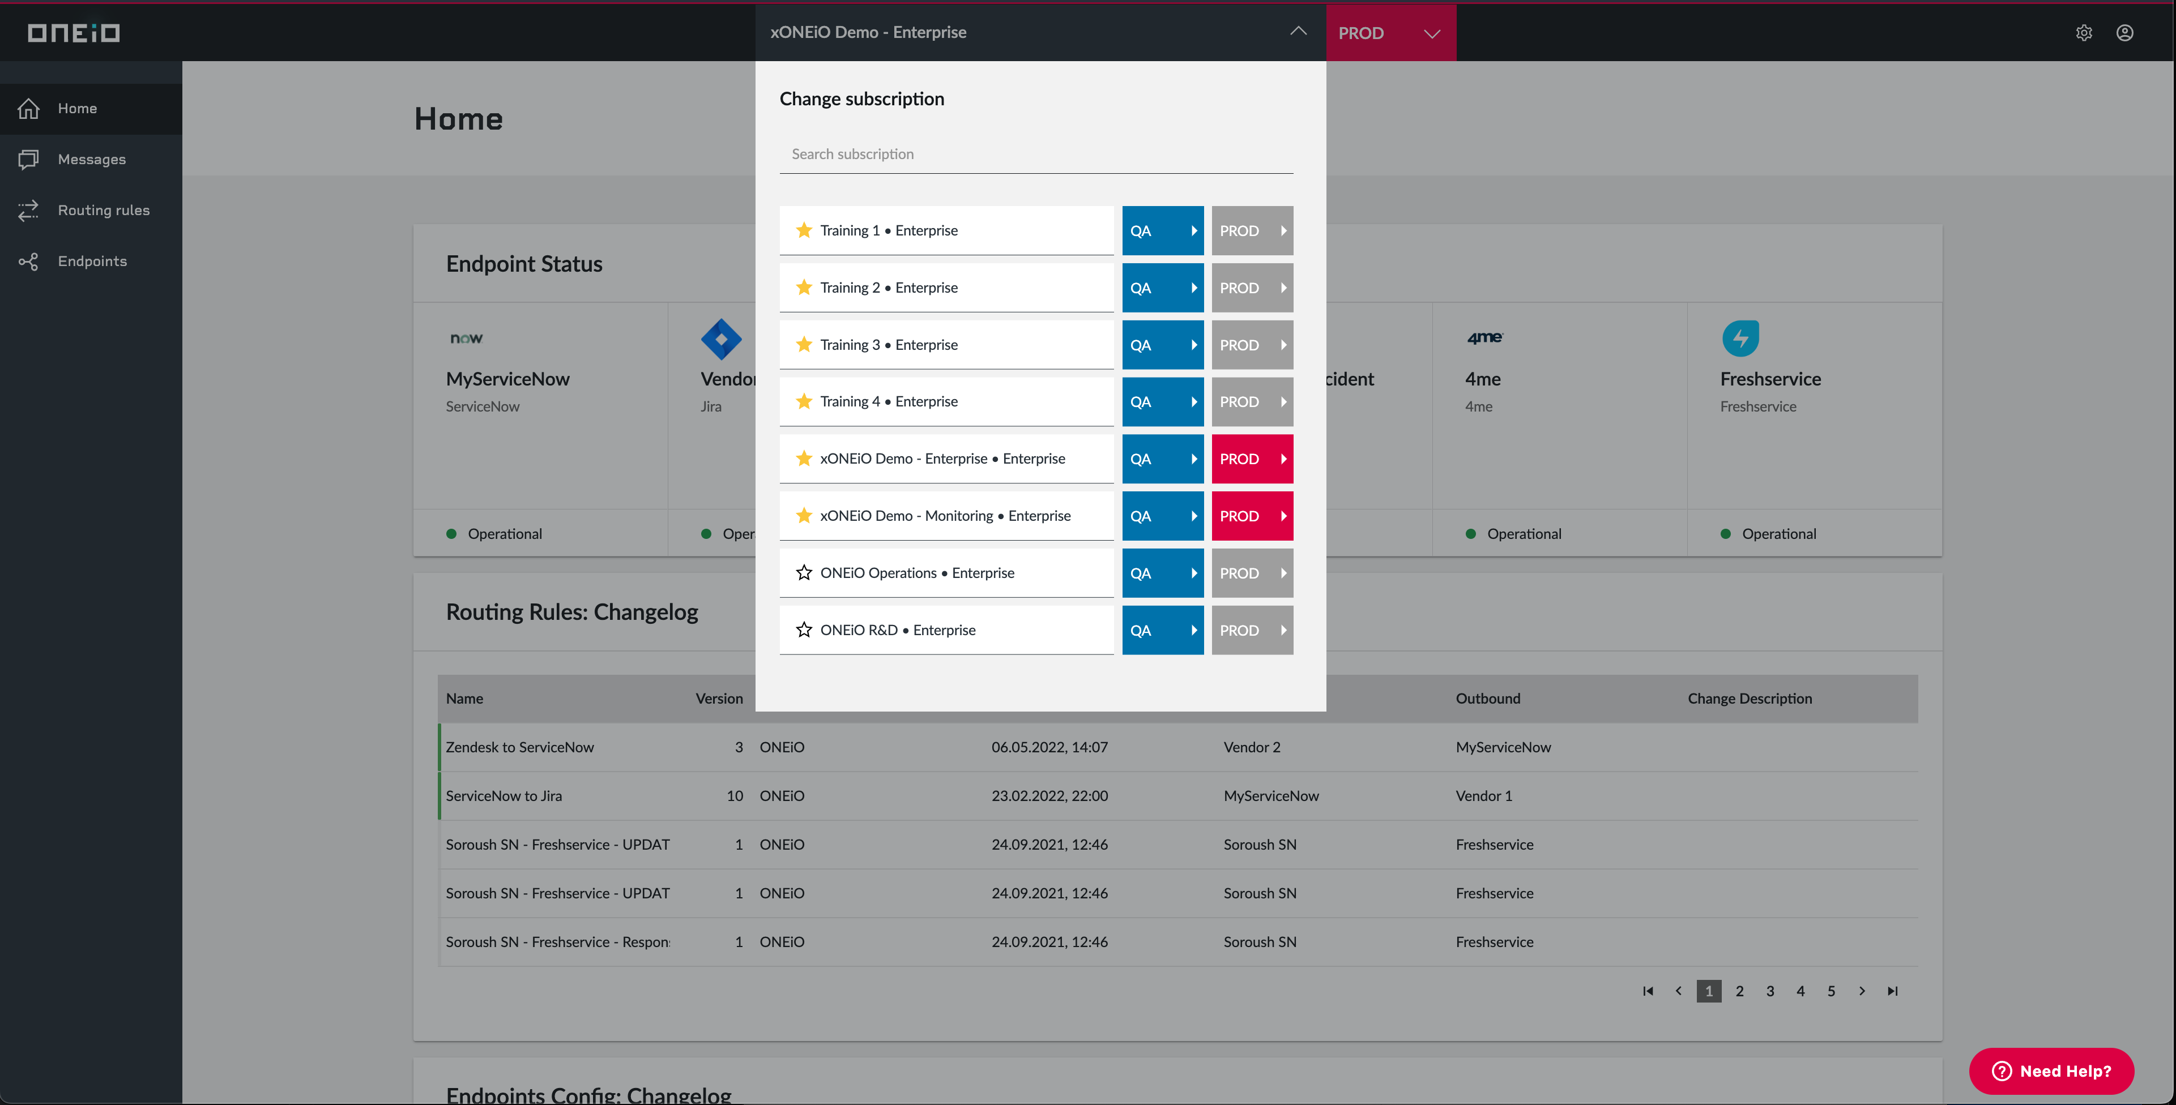Screen dimensions: 2176x1105
Task: Click the Home sidebar icon
Action: [29, 108]
